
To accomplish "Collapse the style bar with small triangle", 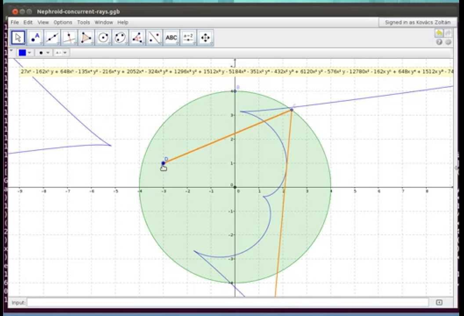I will pos(11,50).
